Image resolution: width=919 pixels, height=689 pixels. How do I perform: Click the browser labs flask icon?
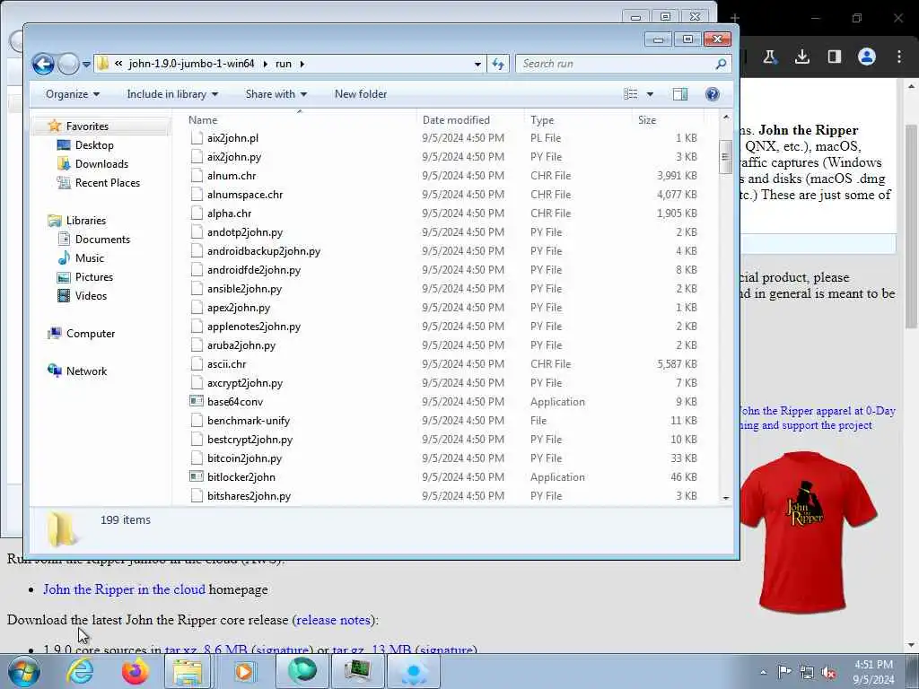coord(769,57)
